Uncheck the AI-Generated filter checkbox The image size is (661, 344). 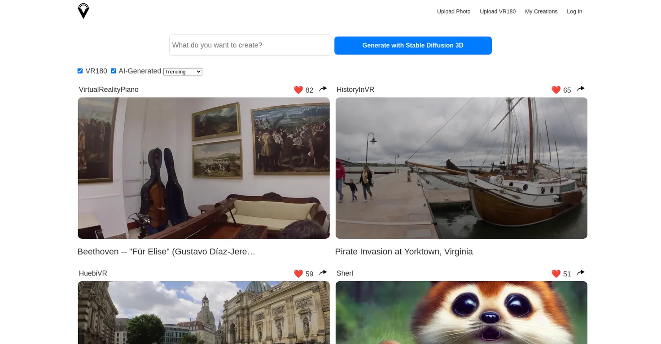(x=114, y=71)
